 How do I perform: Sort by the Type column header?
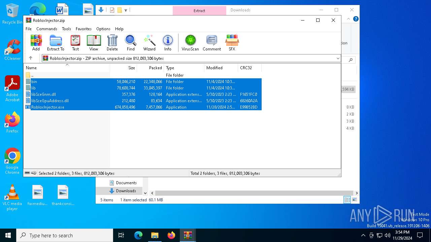(x=184, y=68)
